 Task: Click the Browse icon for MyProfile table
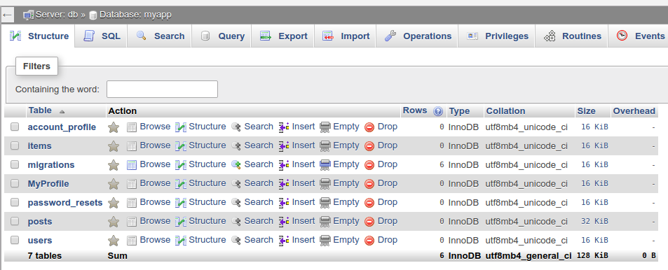[x=132, y=184]
